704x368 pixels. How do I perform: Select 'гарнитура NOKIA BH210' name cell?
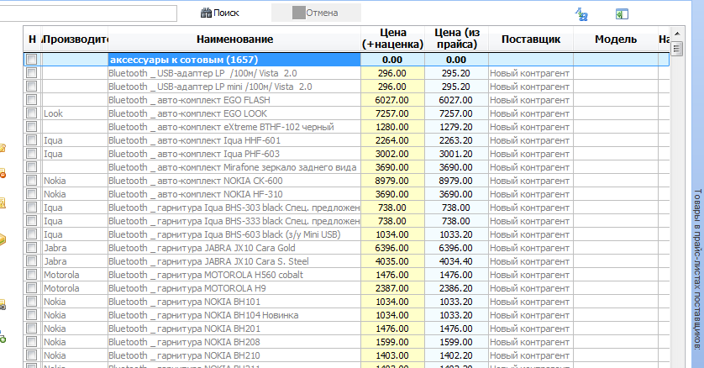(234, 356)
